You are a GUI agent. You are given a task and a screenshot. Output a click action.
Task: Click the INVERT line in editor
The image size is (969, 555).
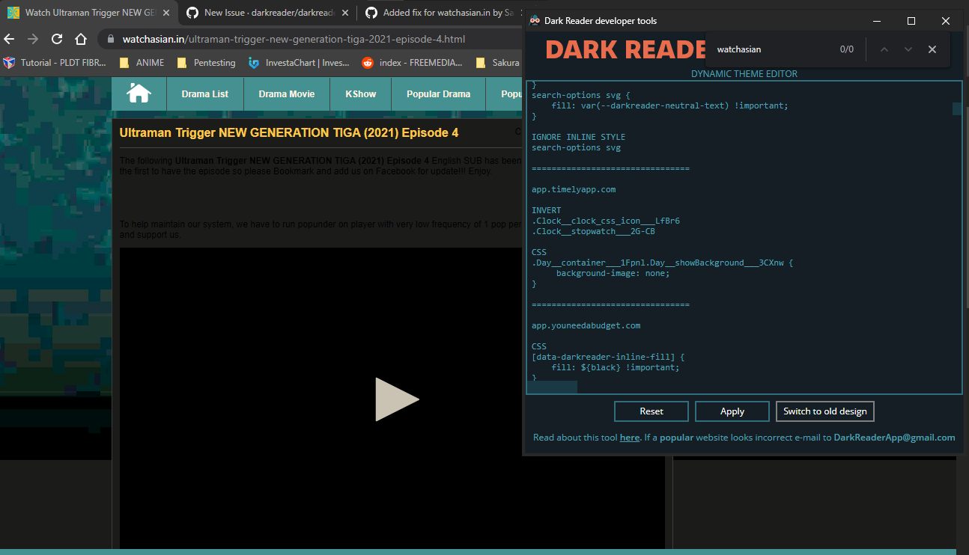pos(547,211)
